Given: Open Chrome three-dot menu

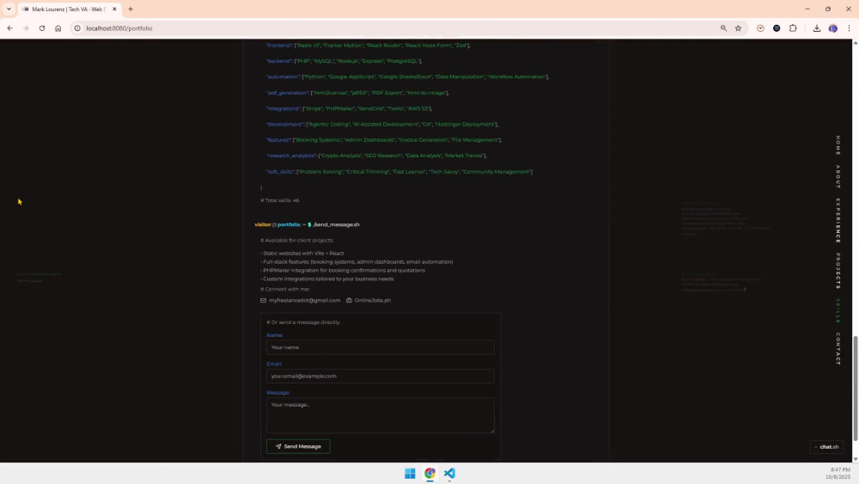Looking at the screenshot, I should [x=850, y=28].
